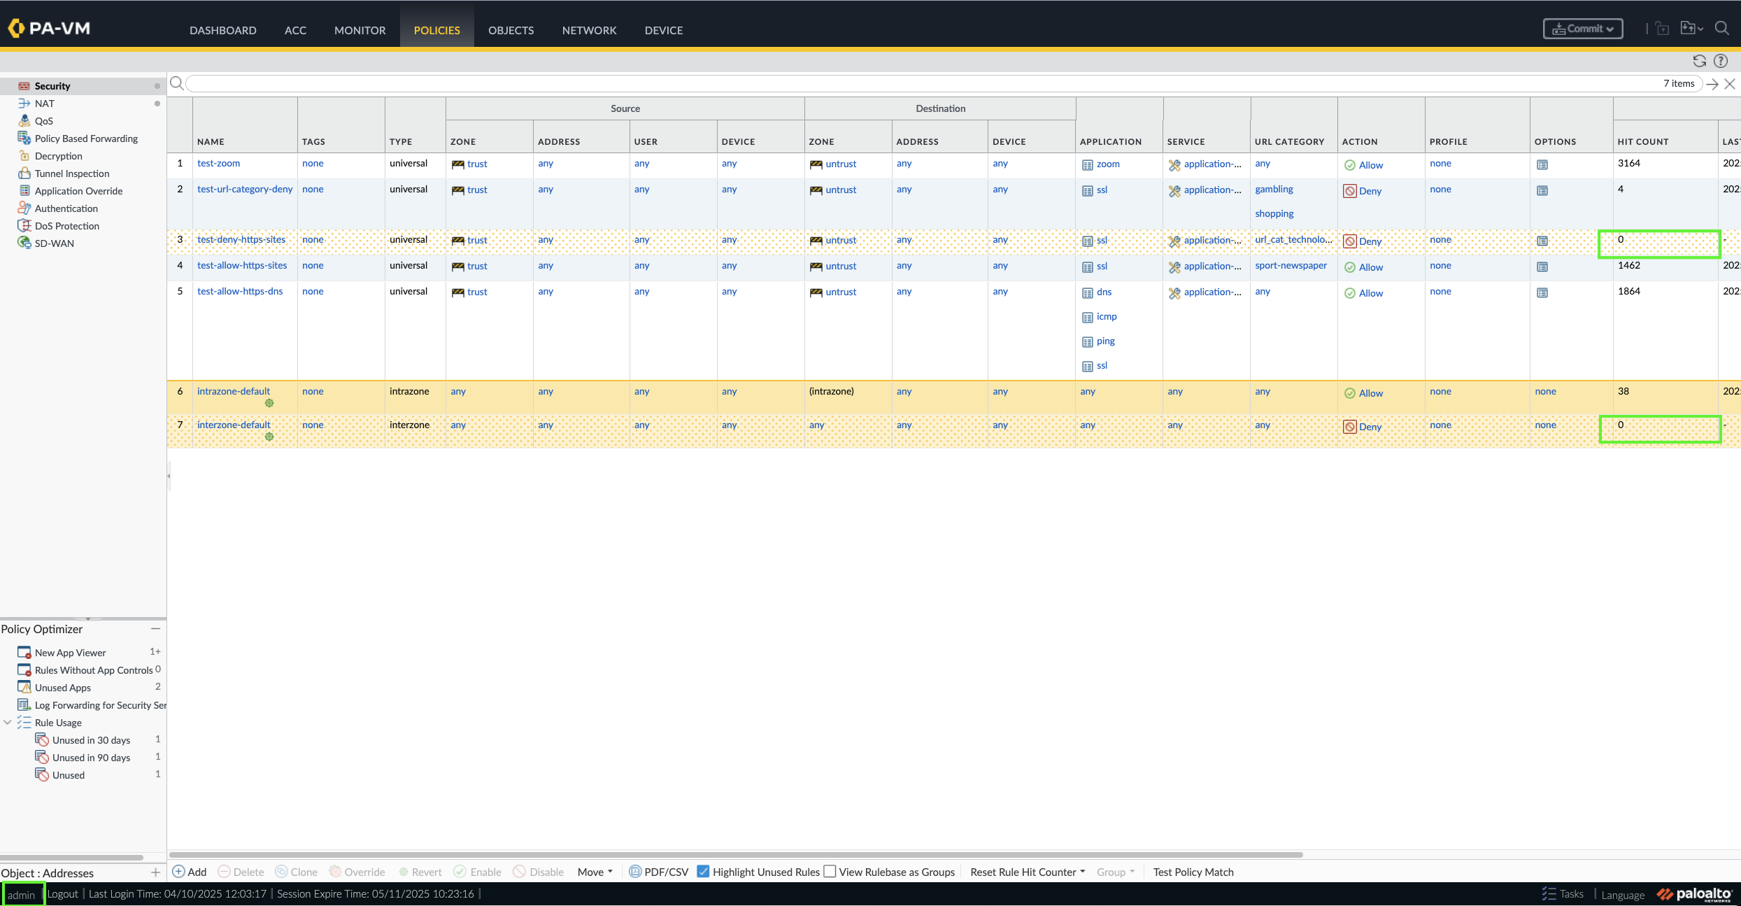This screenshot has width=1741, height=906.
Task: Open the Reset Rule Hit Counter dropdown
Action: click(1028, 872)
